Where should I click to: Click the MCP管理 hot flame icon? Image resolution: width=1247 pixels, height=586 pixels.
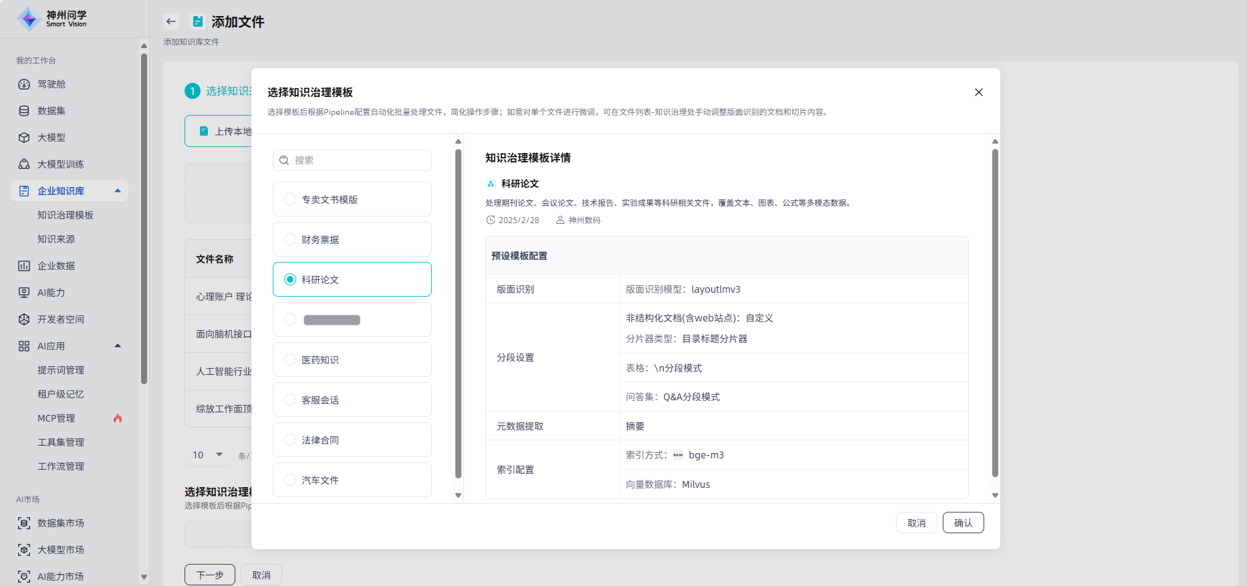point(118,418)
